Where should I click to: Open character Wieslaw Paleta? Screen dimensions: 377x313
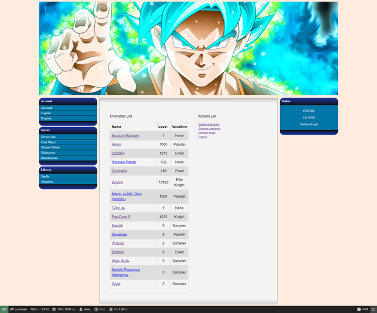124,162
